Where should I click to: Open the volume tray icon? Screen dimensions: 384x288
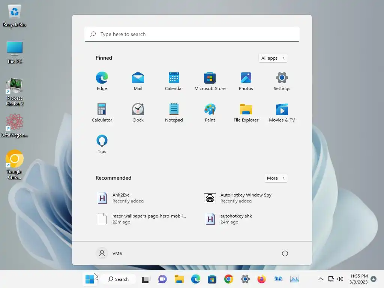point(340,279)
